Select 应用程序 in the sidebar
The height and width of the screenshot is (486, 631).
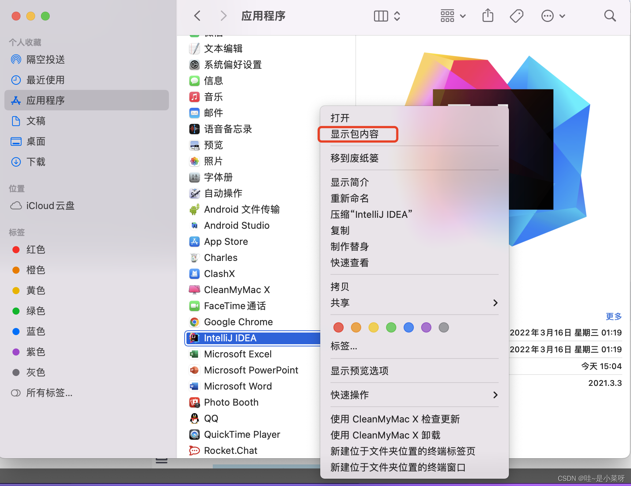[87, 100]
